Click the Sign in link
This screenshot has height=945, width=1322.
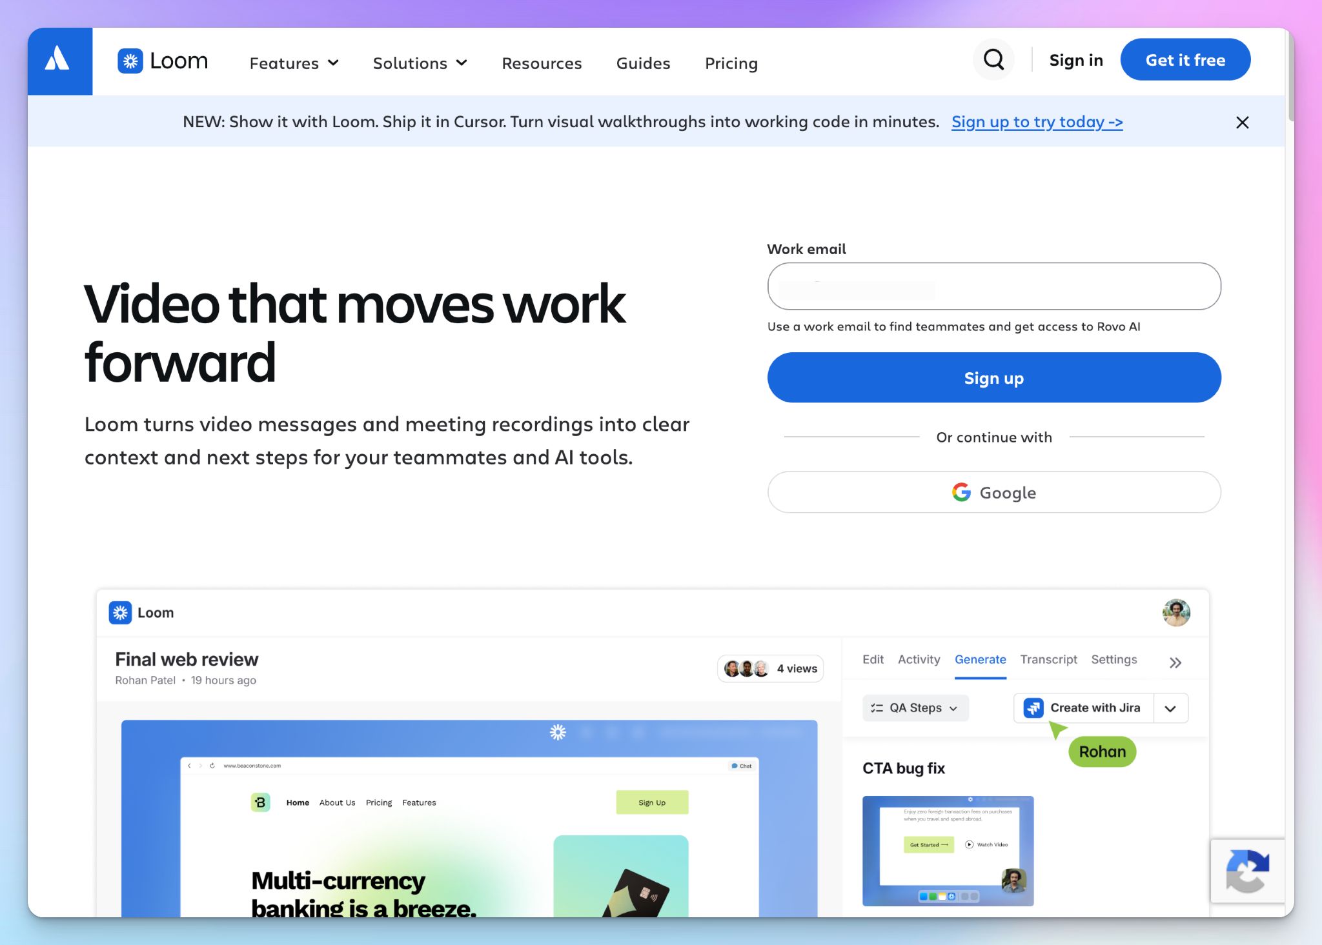[x=1076, y=60]
